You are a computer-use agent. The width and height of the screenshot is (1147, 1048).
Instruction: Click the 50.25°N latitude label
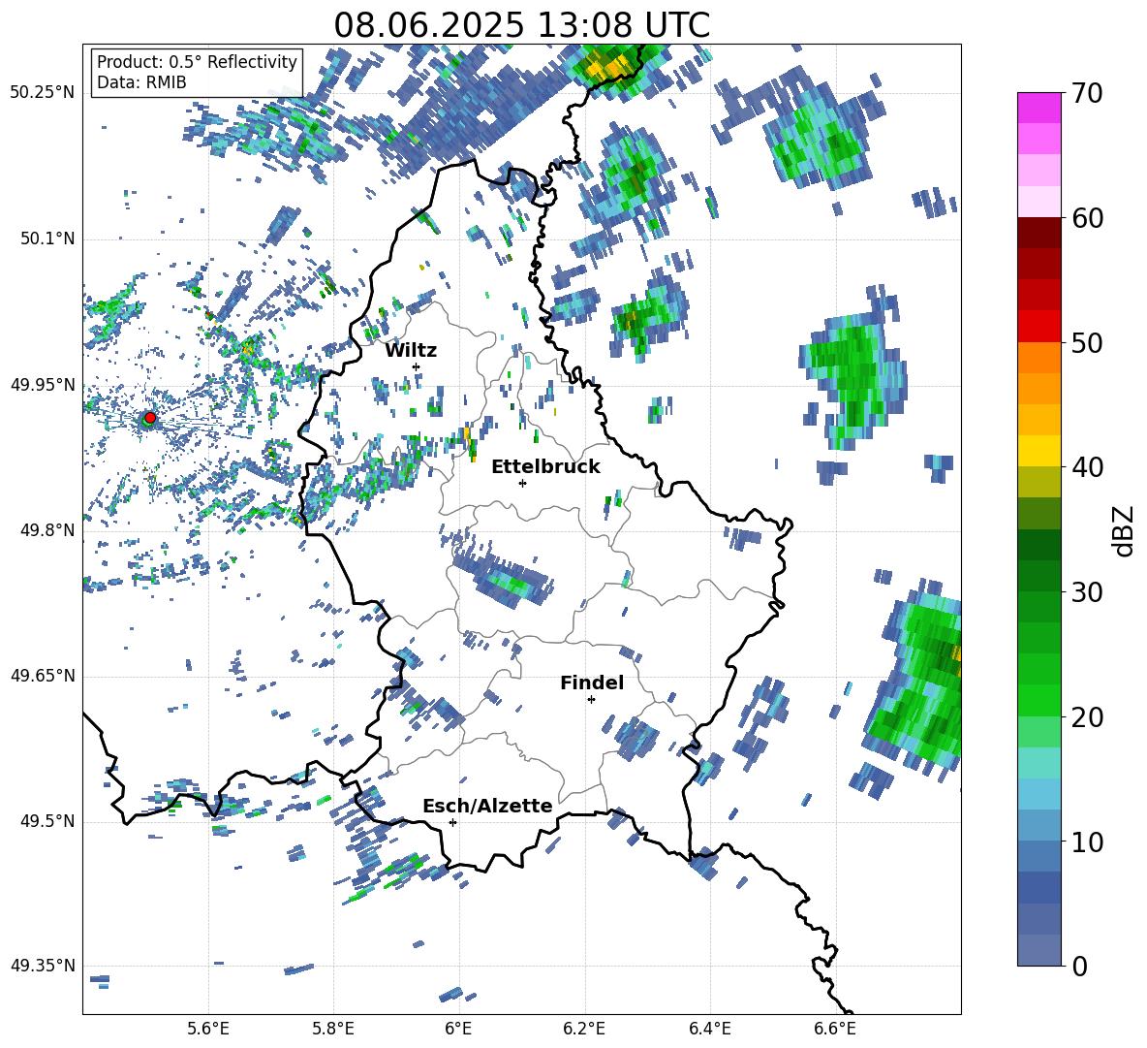pyautogui.click(x=42, y=93)
